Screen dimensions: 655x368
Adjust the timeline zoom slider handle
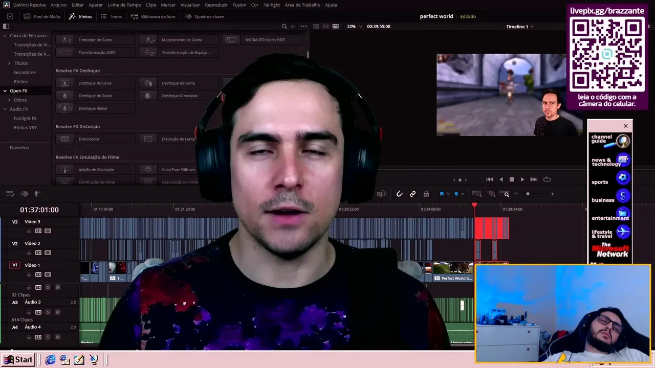click(528, 194)
